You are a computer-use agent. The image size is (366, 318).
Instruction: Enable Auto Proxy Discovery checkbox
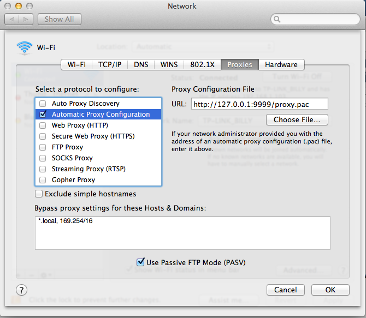[x=43, y=103]
